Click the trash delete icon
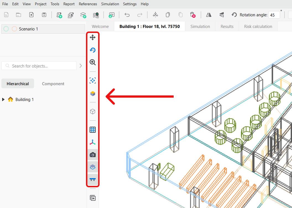 (x=192, y=15)
